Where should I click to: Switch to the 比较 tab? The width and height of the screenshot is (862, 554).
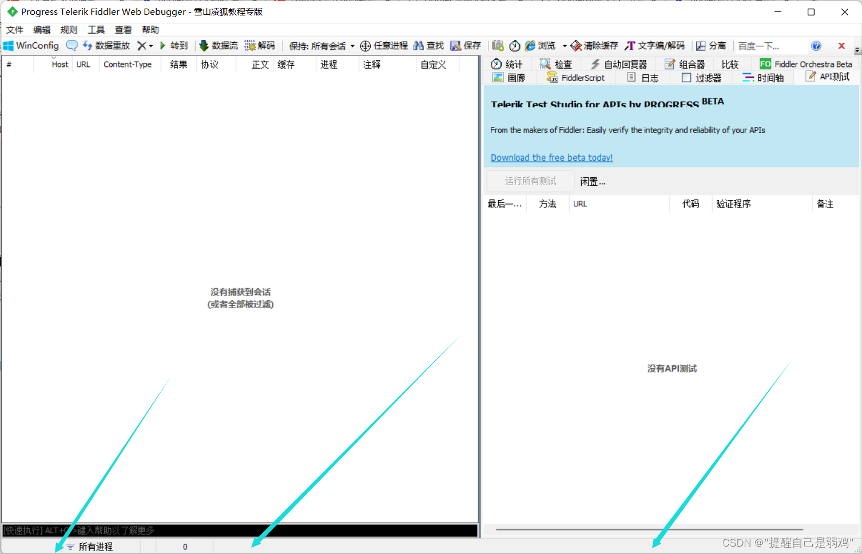(x=730, y=64)
